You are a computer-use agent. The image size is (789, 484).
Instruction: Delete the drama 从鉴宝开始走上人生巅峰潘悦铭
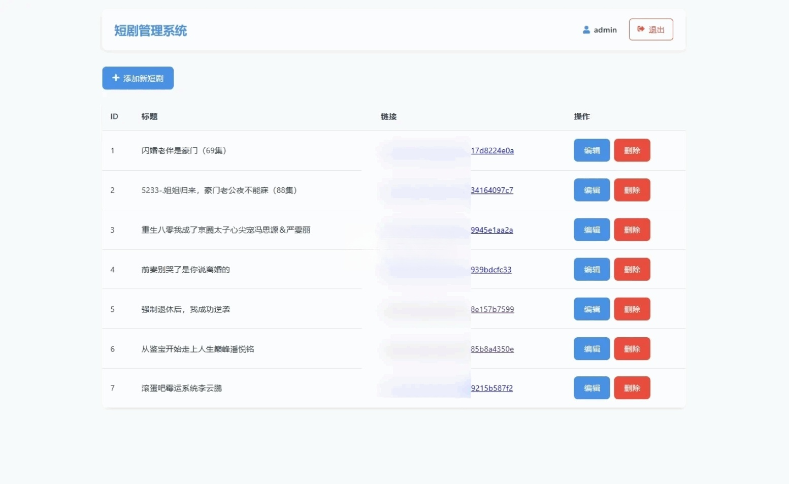point(632,349)
